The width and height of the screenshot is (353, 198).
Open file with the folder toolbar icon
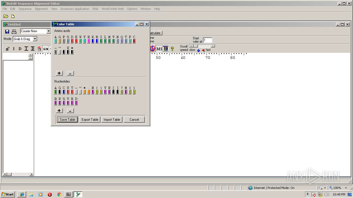tap(6, 16)
